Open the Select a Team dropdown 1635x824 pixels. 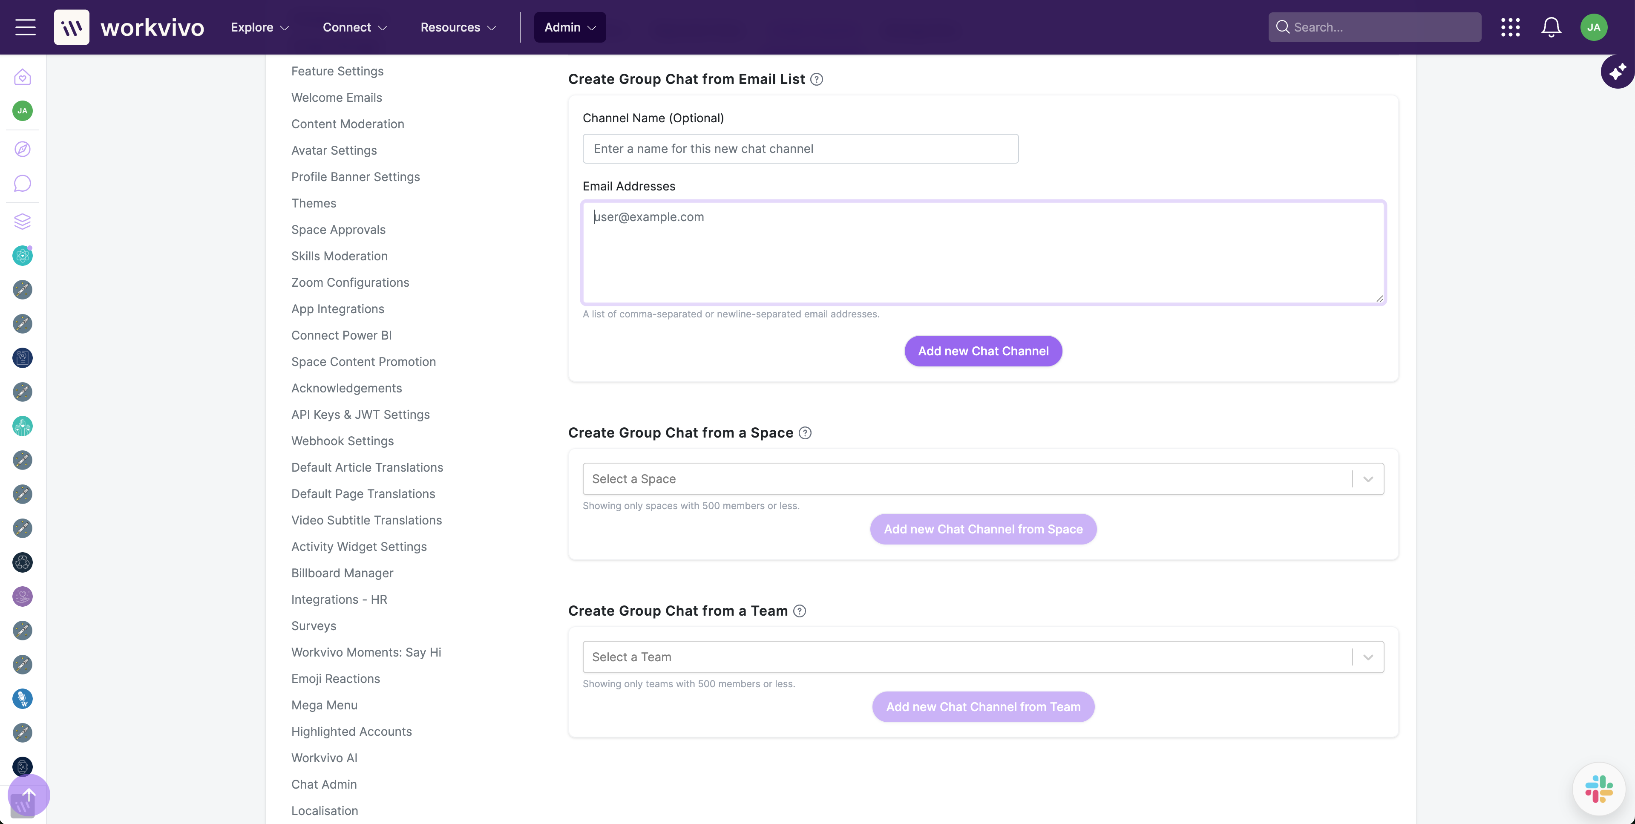click(983, 657)
